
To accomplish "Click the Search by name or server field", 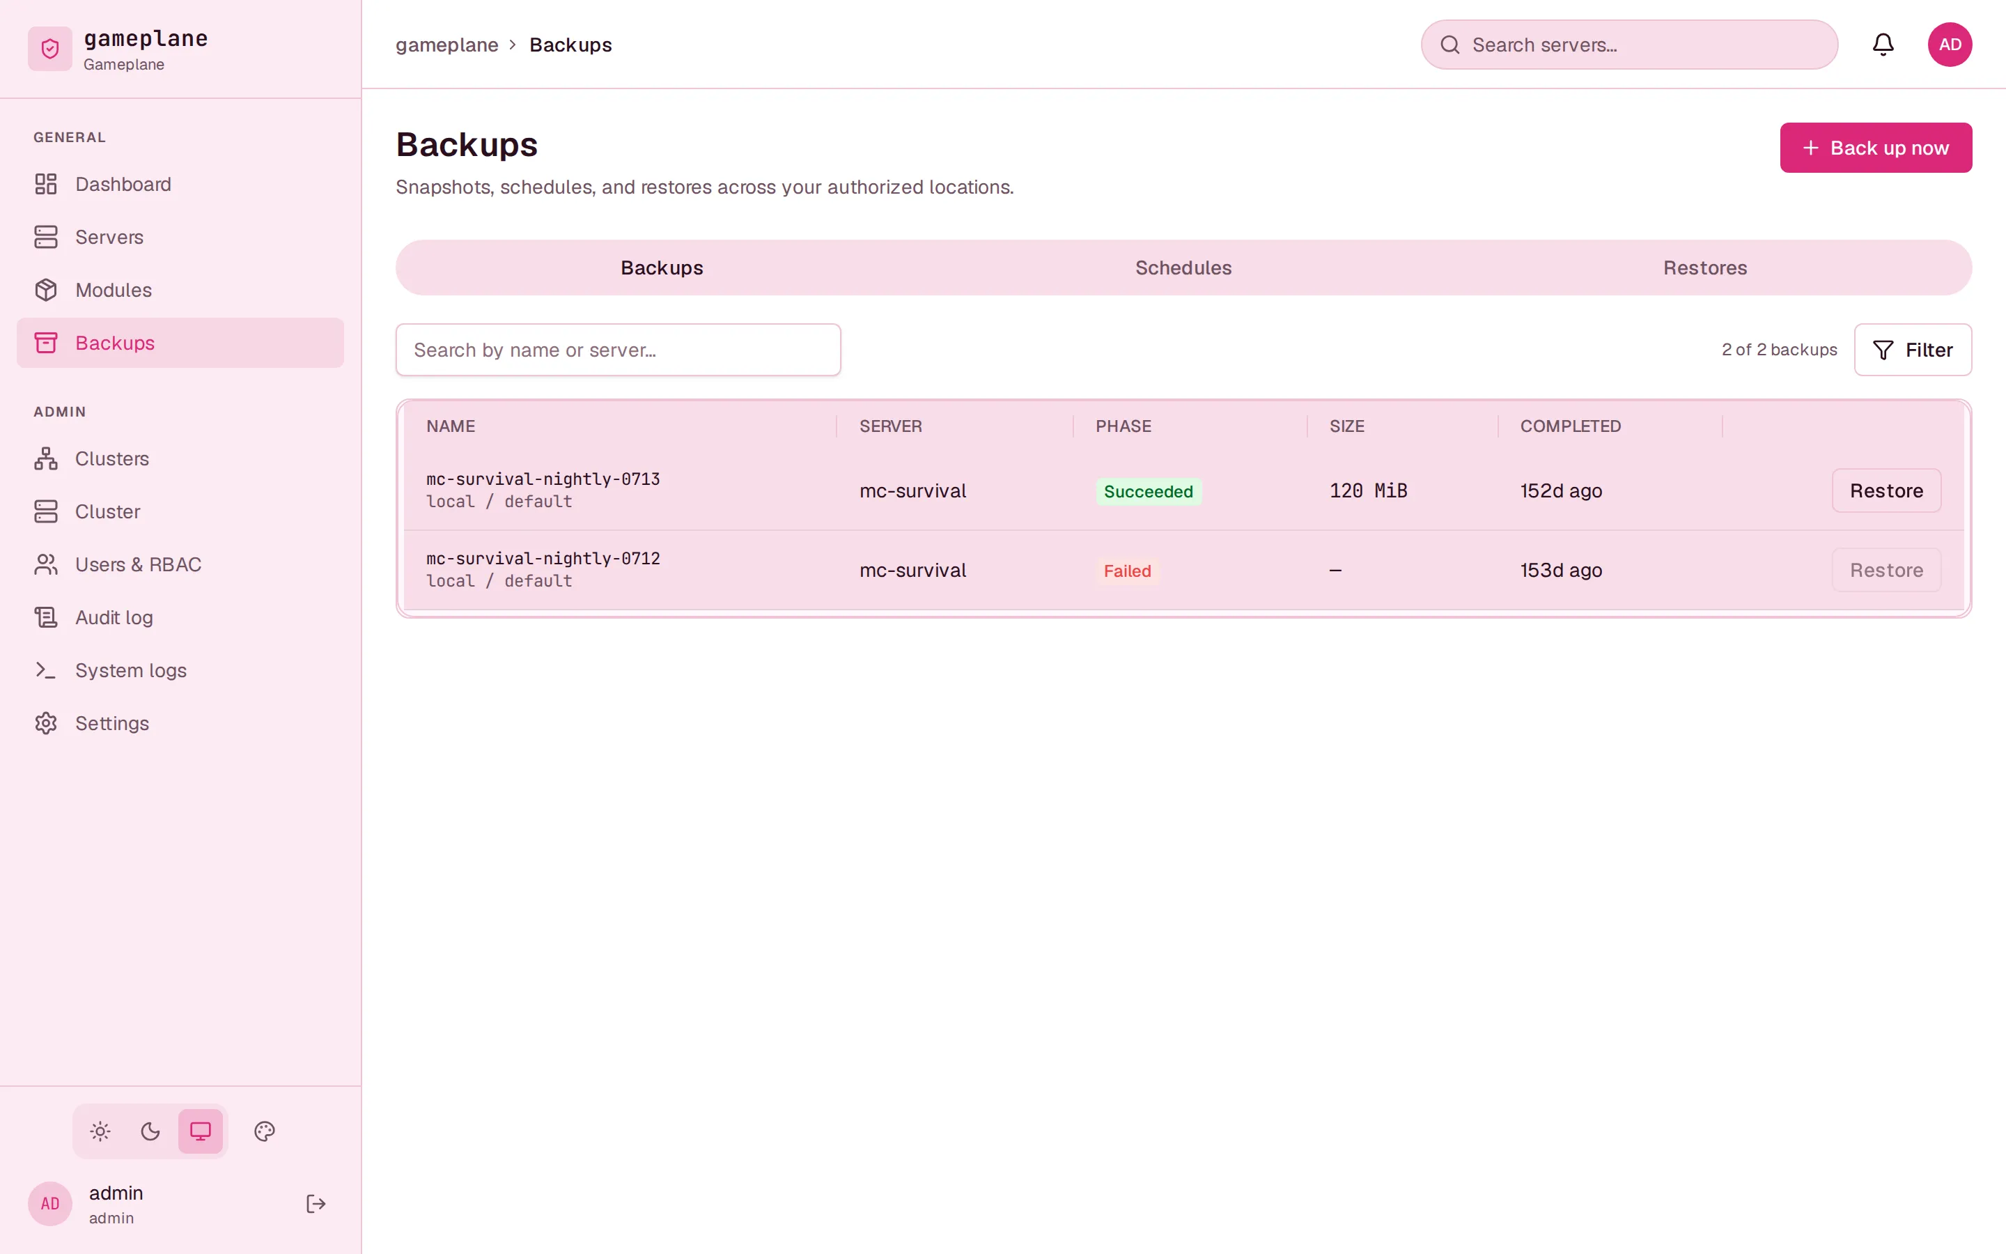I will pos(619,350).
